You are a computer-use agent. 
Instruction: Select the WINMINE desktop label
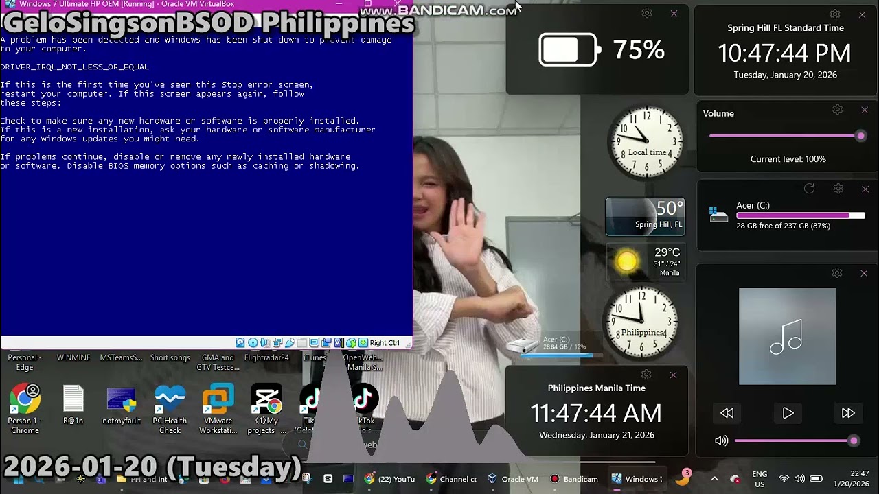pos(73,357)
